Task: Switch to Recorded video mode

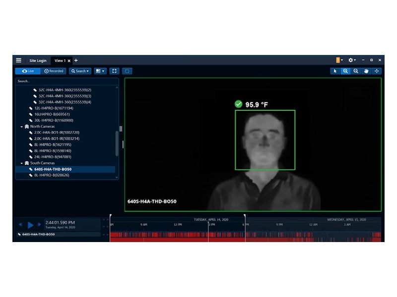Action: tap(54, 71)
